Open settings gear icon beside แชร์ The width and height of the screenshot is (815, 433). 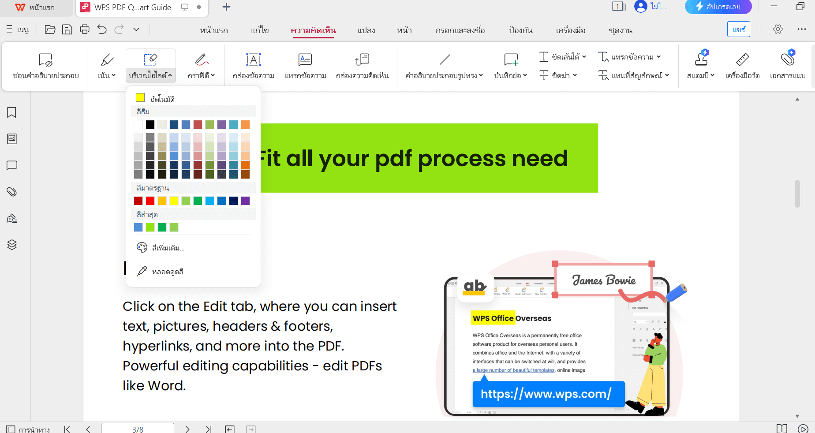click(778, 29)
